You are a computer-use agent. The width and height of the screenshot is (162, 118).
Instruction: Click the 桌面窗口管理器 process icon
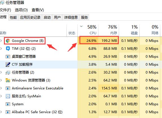[8, 57]
